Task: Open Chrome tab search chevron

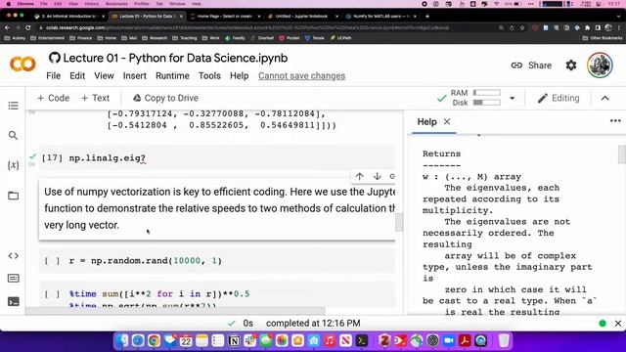Action: (619, 17)
